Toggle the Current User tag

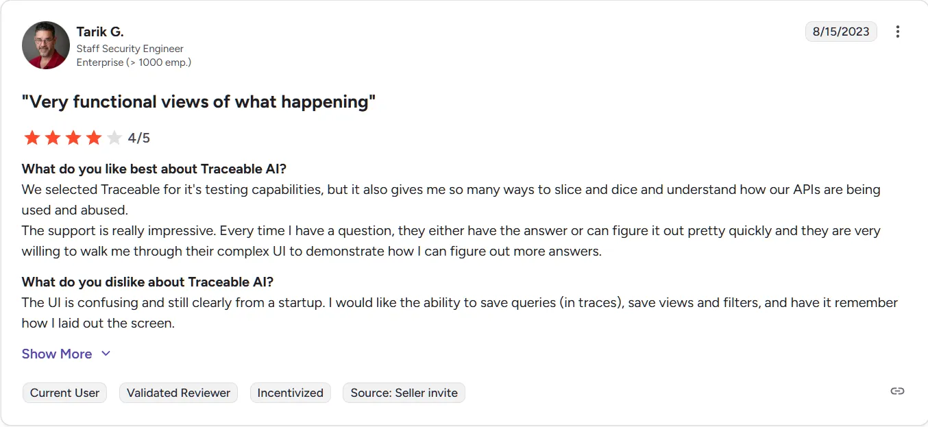click(64, 393)
